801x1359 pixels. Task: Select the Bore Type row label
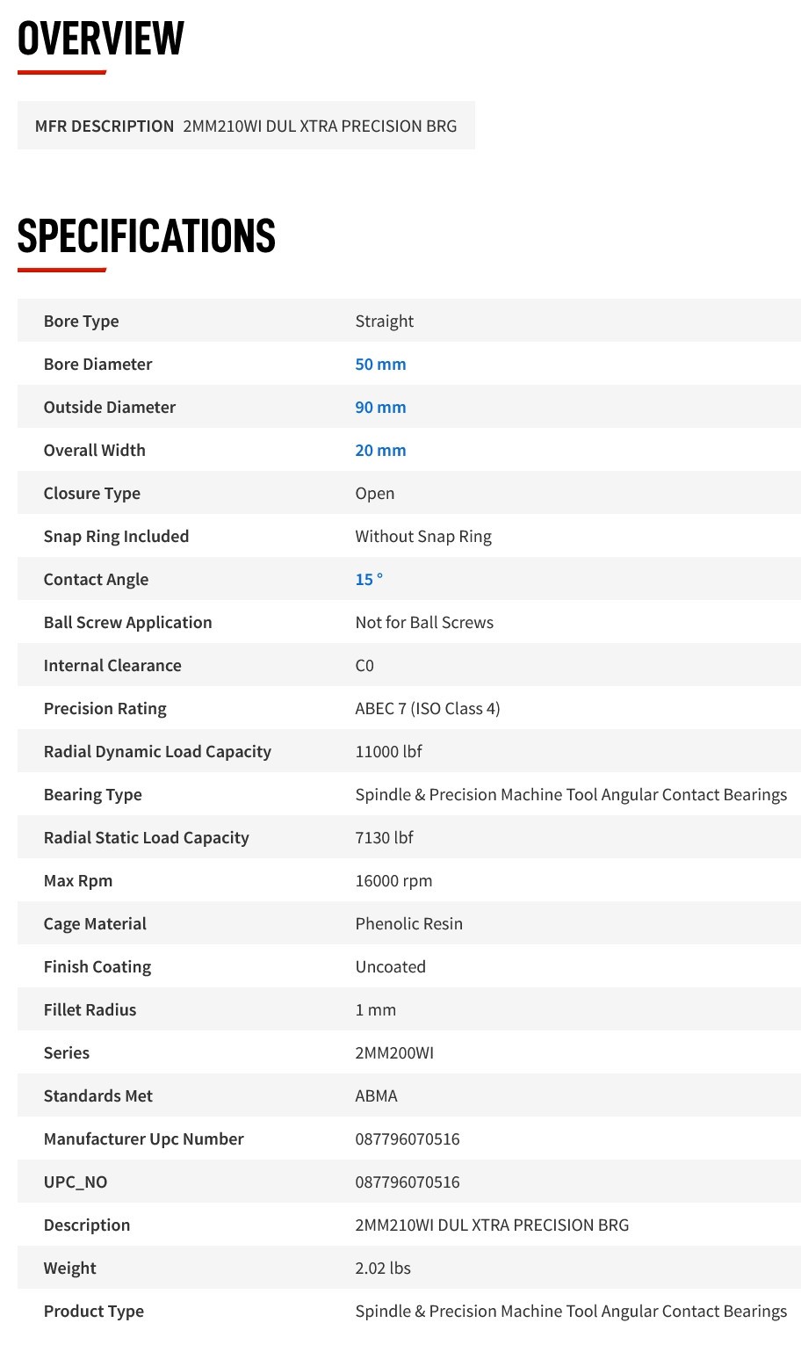pyautogui.click(x=81, y=321)
